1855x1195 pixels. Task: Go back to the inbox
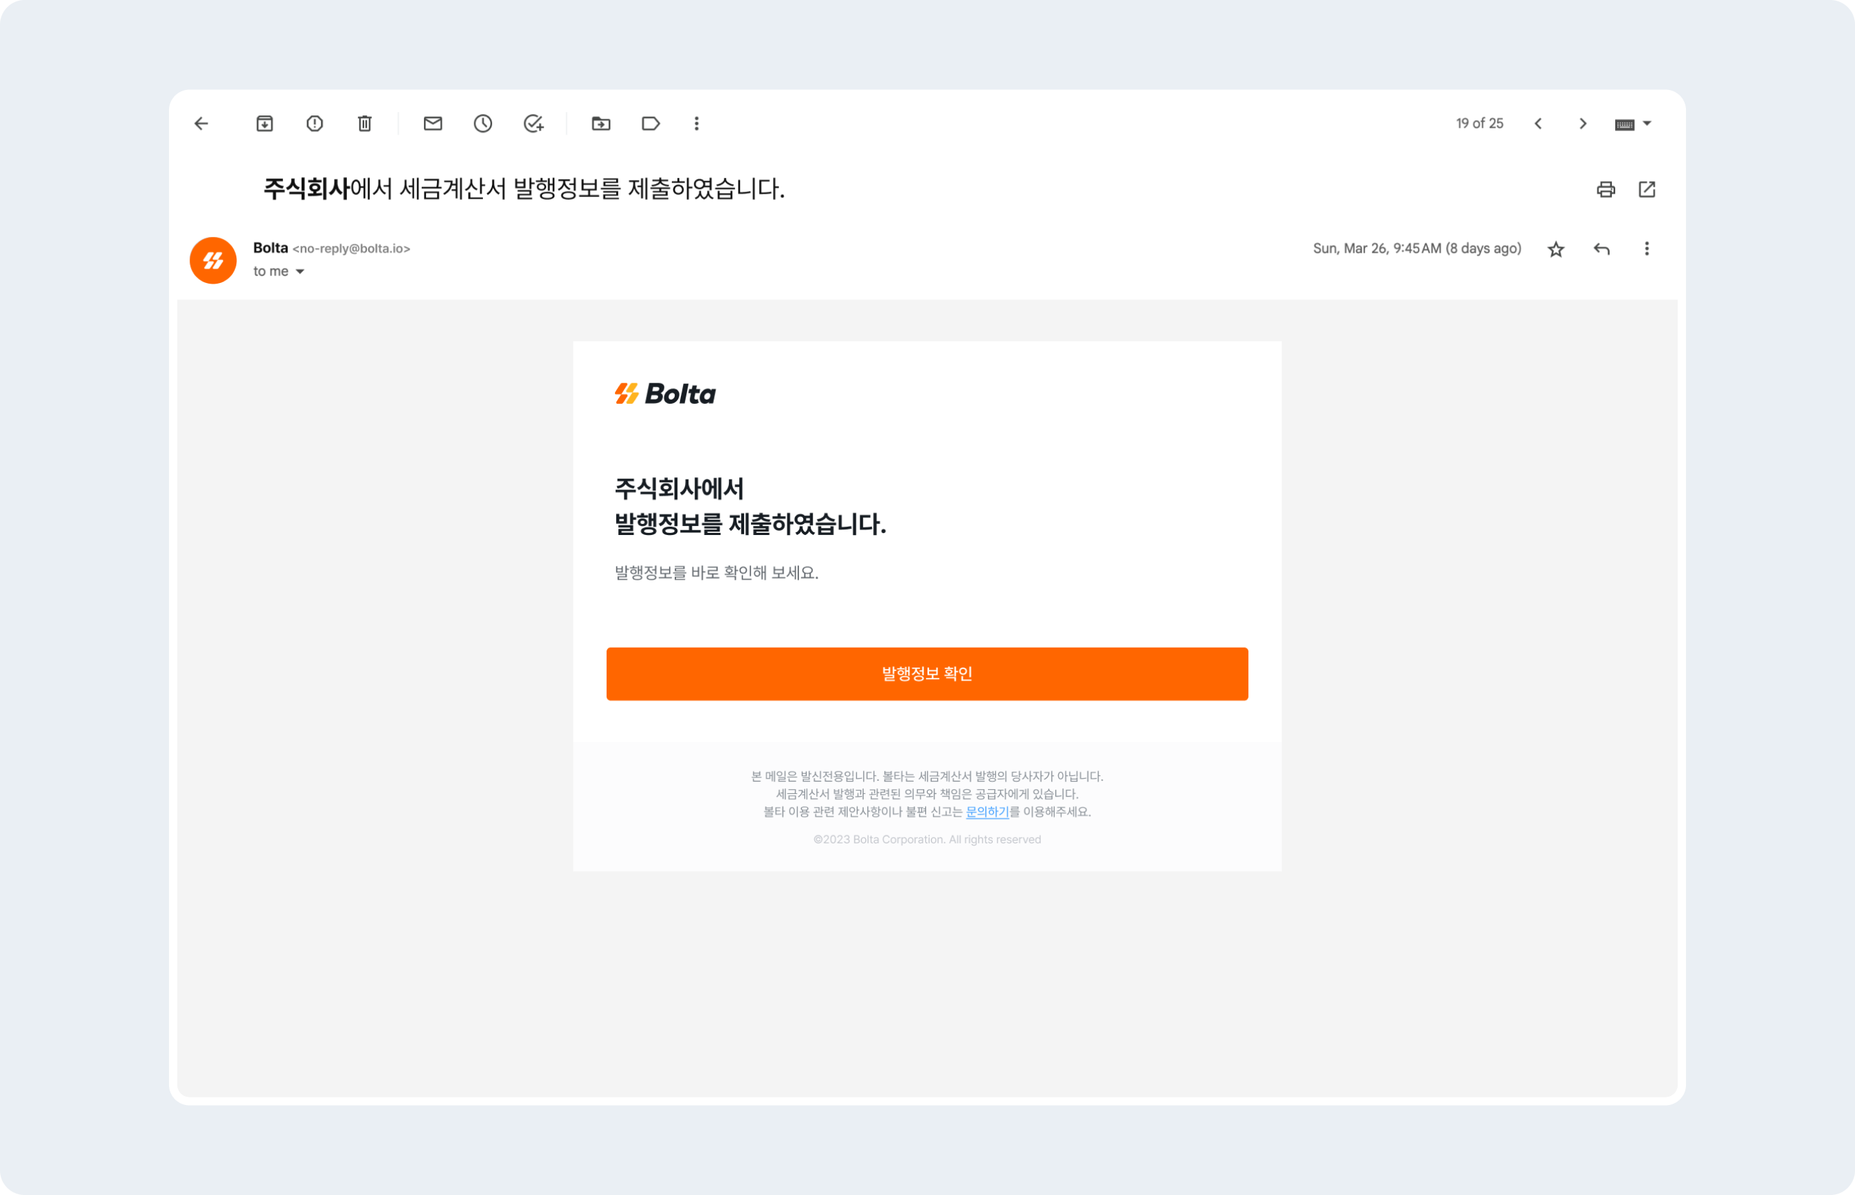click(x=201, y=124)
